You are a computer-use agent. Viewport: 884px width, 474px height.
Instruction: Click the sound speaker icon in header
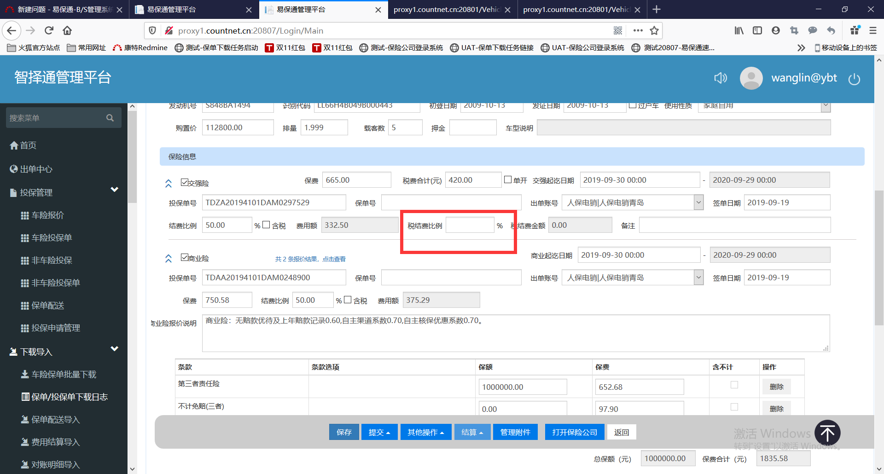point(720,78)
